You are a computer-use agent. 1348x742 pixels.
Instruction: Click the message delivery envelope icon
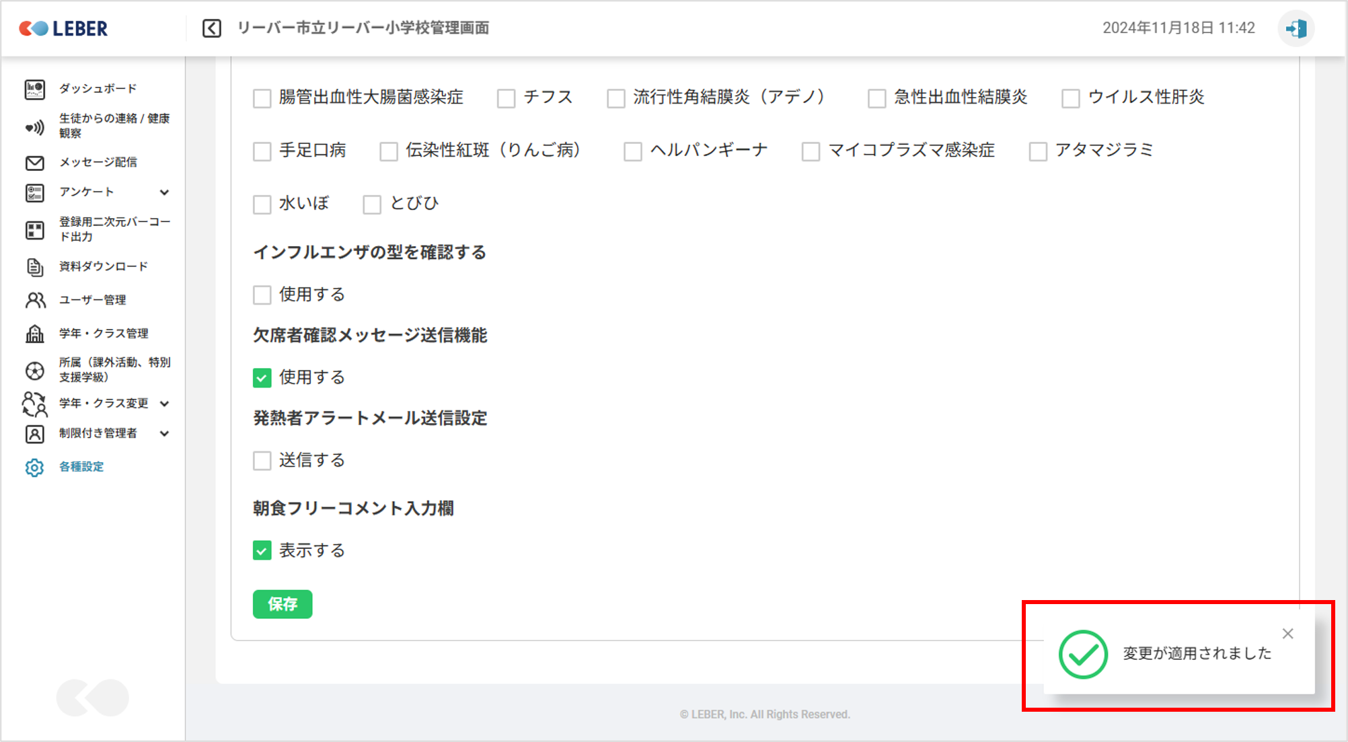pyautogui.click(x=35, y=163)
